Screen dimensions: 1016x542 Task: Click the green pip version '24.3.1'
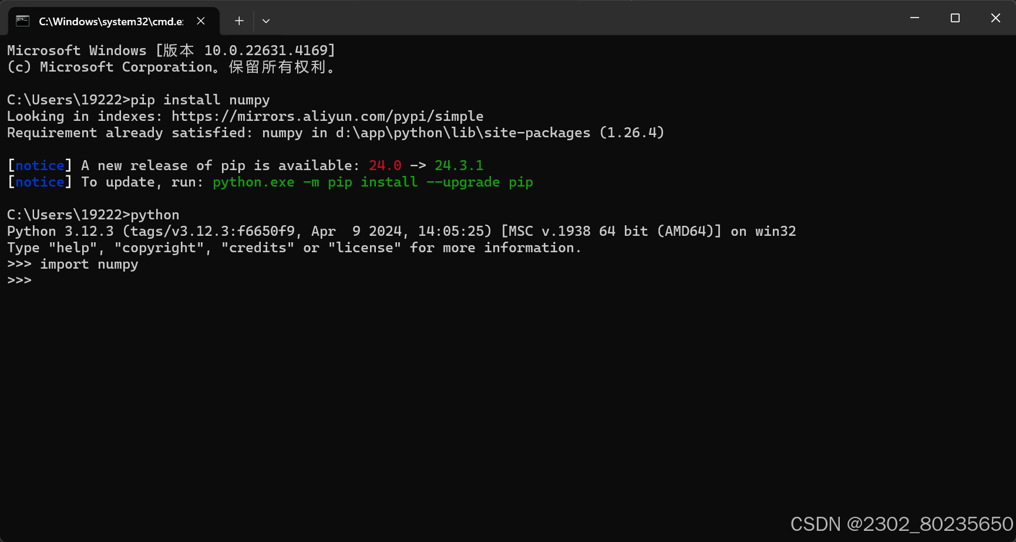tap(459, 165)
